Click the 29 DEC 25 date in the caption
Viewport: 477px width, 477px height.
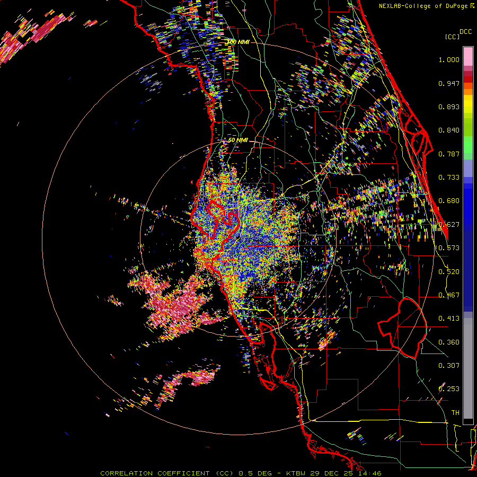332,473
